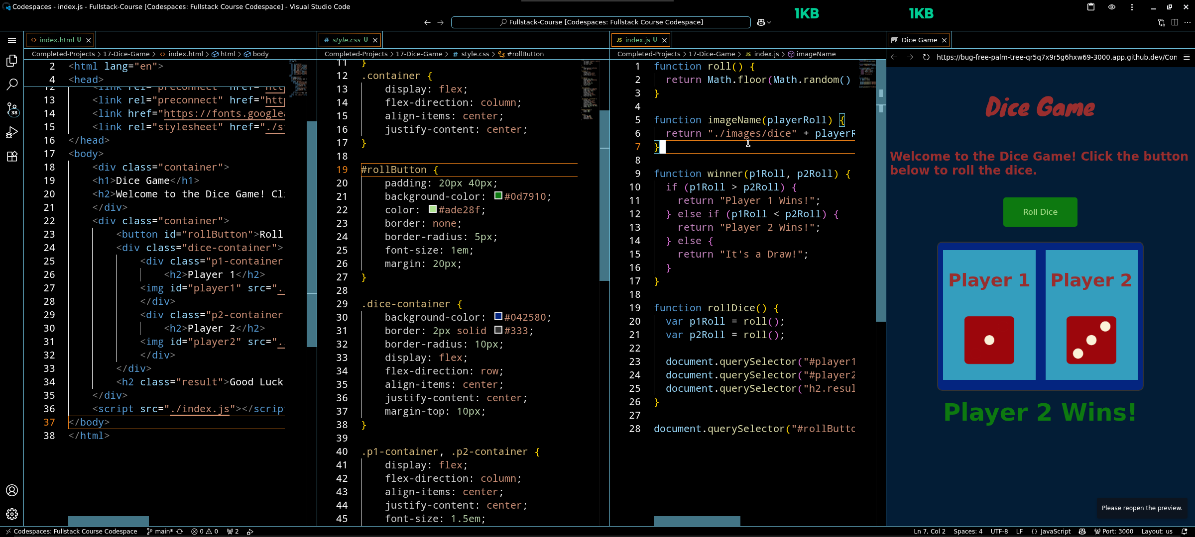The image size is (1195, 537).
Task: Open the Explorer view in activity bar
Action: pyautogui.click(x=12, y=61)
